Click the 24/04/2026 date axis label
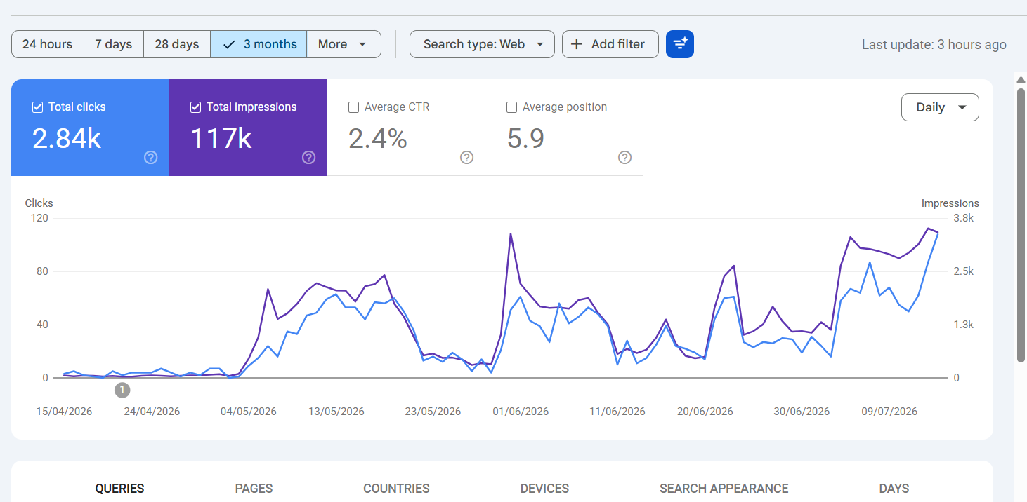Screen dimensions: 1027x502 point(152,412)
